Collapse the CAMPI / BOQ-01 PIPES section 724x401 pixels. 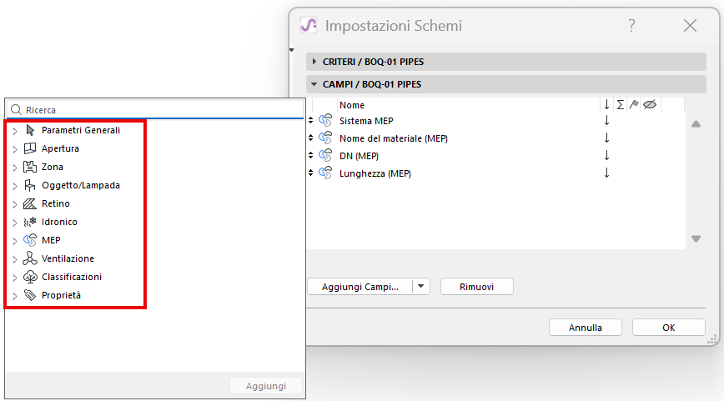tap(314, 84)
